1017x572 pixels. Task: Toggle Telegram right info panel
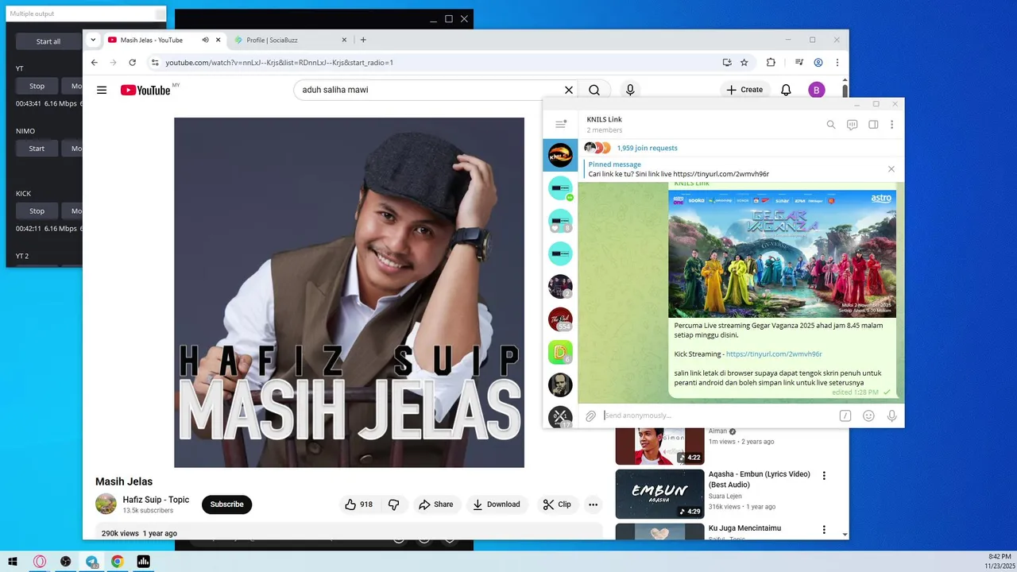[872, 125]
